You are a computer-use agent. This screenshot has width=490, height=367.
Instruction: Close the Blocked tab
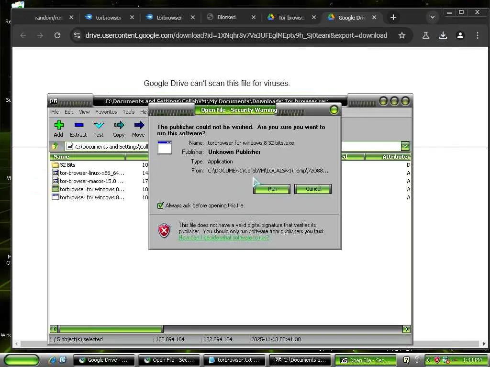[254, 18]
